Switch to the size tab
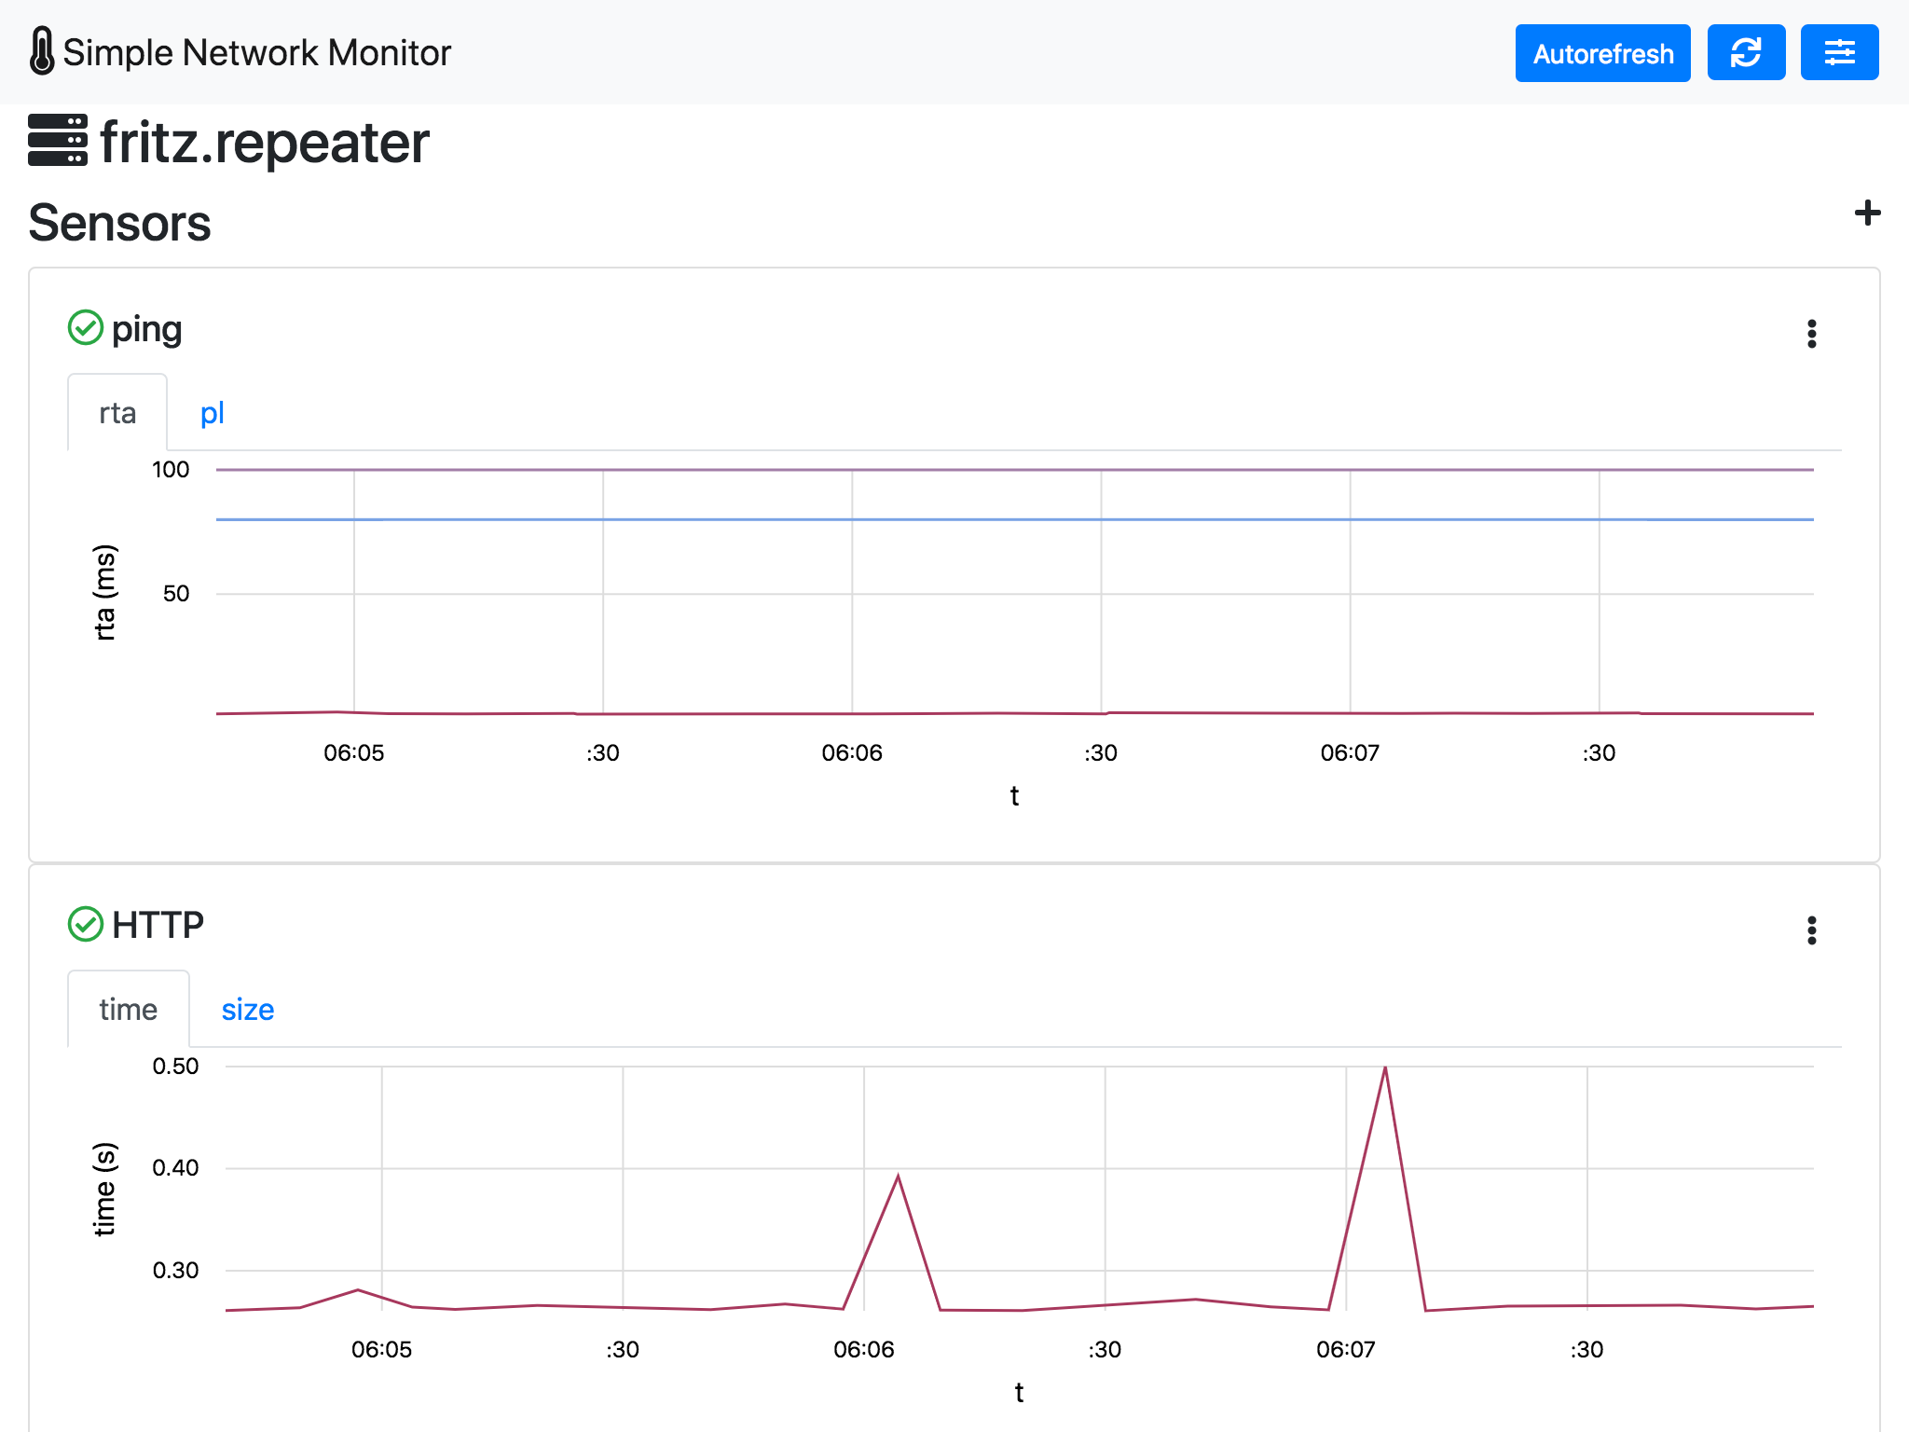The height and width of the screenshot is (1432, 1909). click(247, 1010)
